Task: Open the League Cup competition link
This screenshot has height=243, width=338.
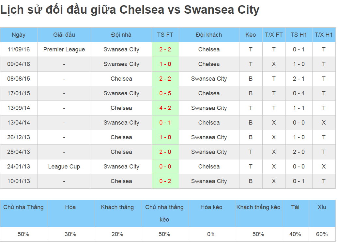Action: pos(64,167)
